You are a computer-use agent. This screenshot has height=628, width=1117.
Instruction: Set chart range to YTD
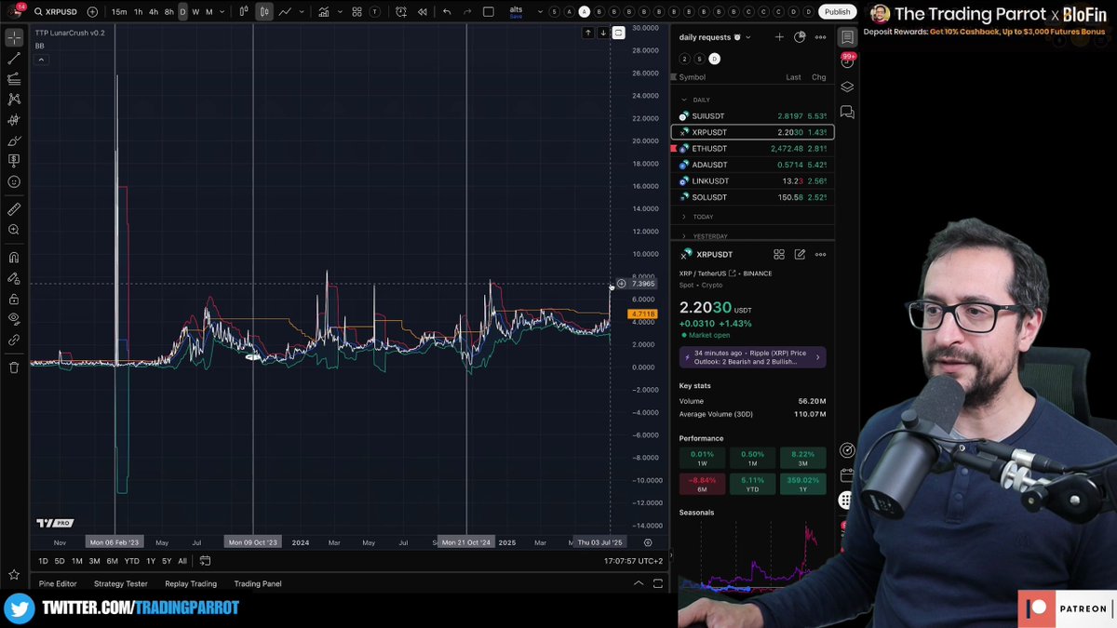[x=131, y=561]
